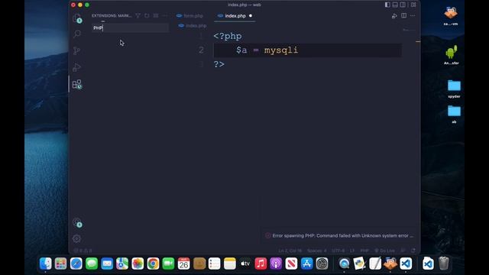Refresh the extensions list

click(147, 15)
